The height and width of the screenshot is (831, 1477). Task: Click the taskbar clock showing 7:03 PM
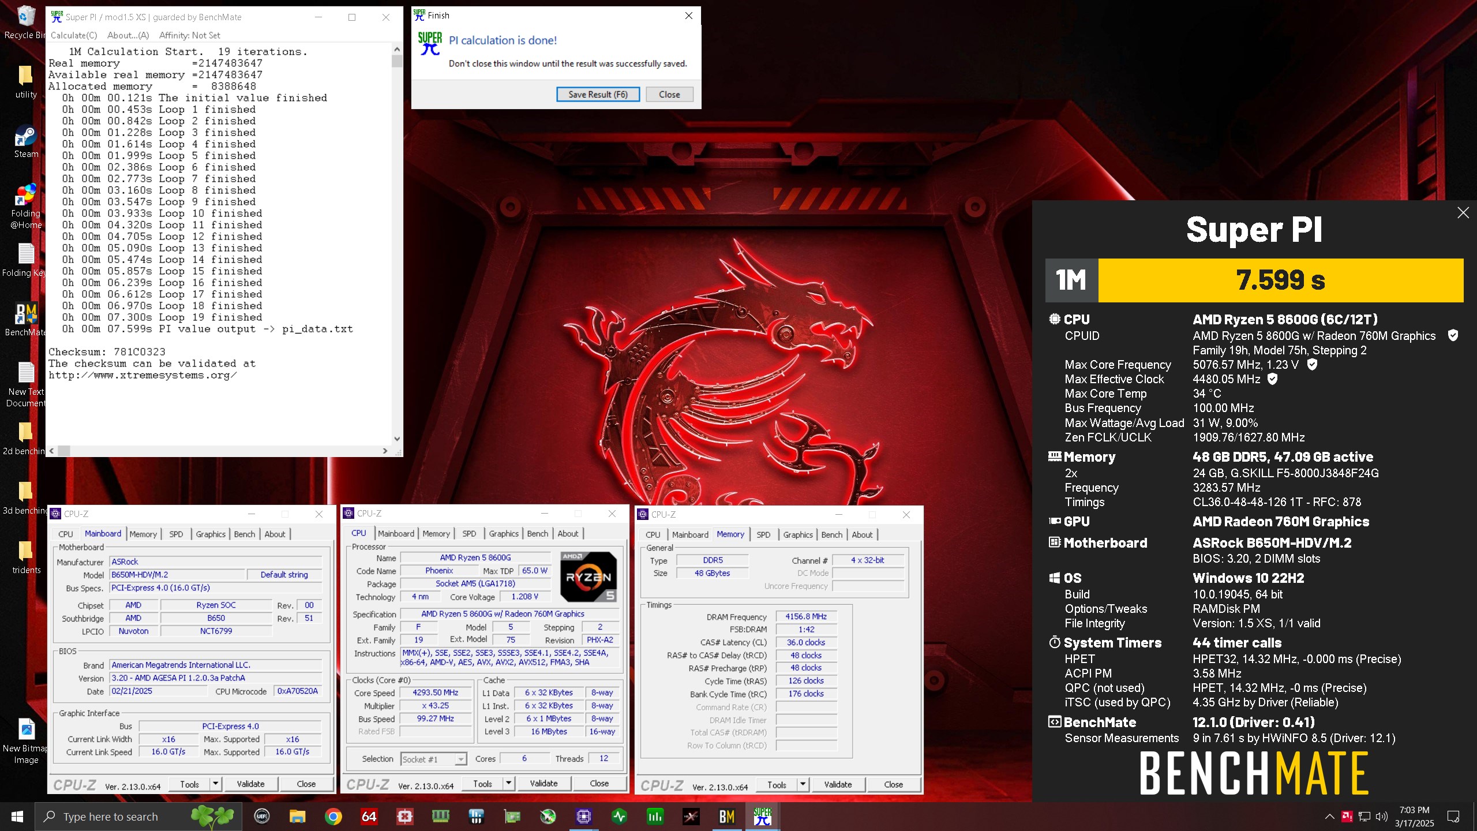1414,817
